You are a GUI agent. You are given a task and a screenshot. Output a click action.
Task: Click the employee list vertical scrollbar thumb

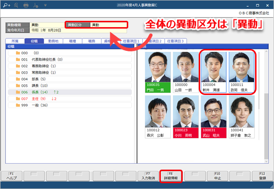[266, 126]
